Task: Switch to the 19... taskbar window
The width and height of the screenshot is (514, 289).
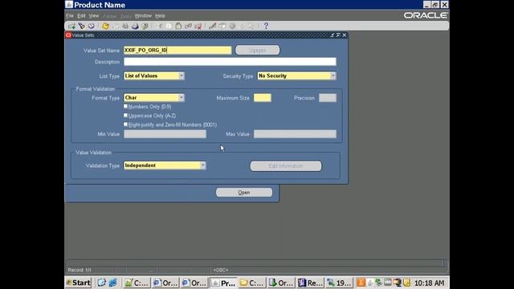Action: coord(339,283)
